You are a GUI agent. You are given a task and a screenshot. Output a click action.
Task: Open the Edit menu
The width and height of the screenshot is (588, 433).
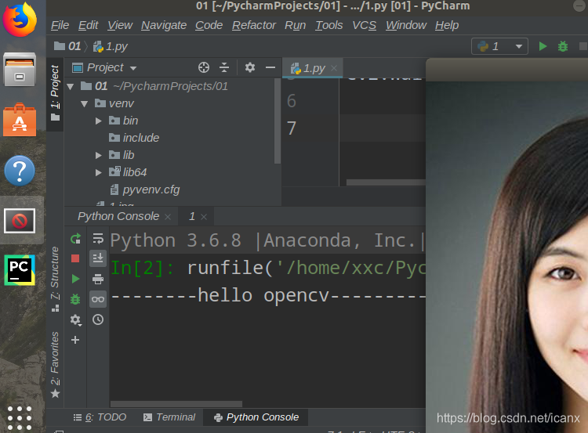(88, 25)
